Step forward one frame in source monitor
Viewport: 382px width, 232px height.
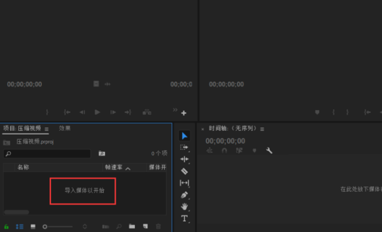click(113, 112)
